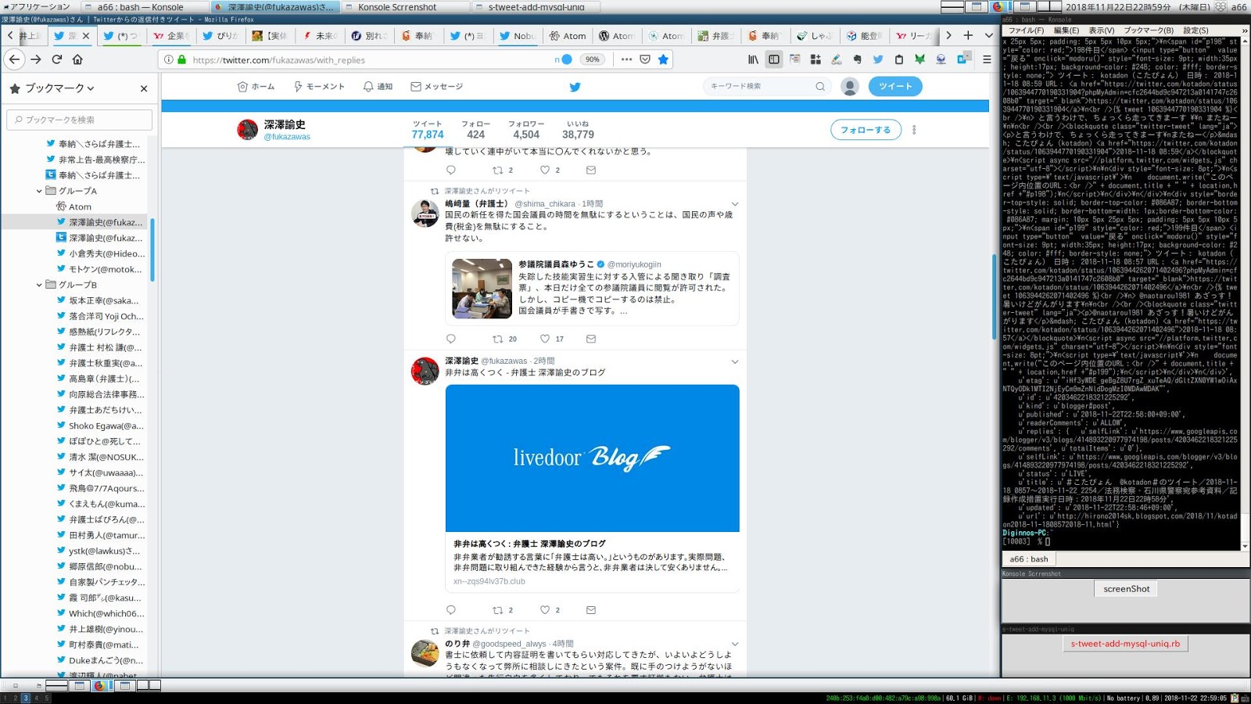
Task: Close the bookmarks sidebar
Action: [x=144, y=88]
